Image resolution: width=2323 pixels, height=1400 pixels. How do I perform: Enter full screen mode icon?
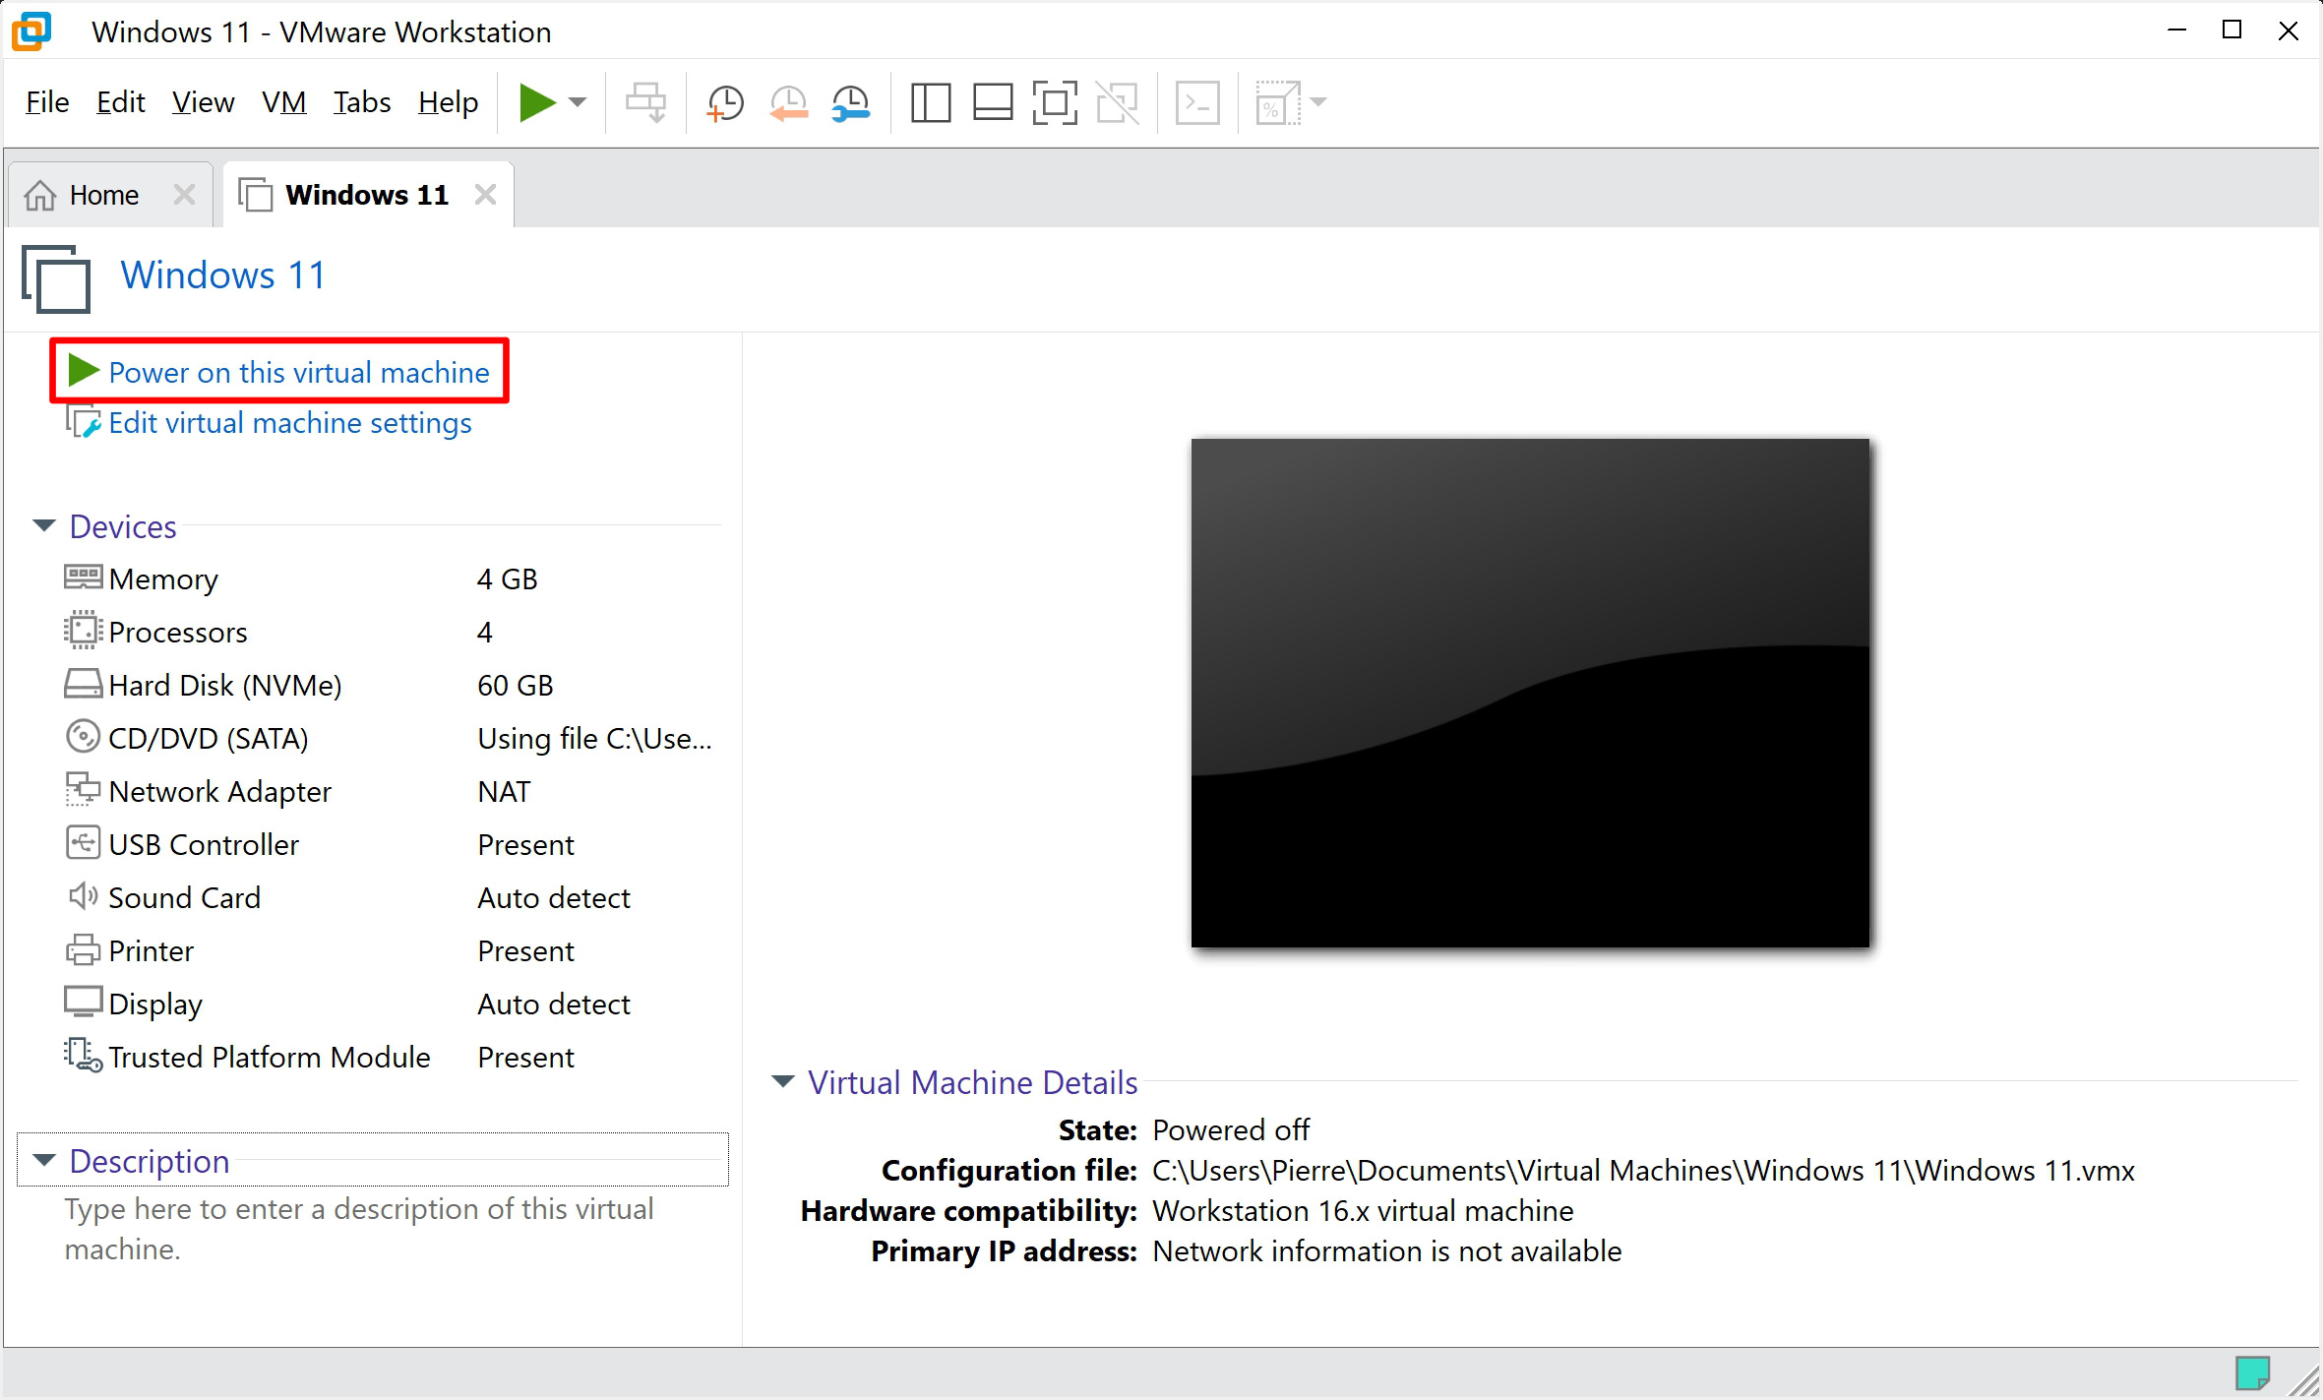point(1055,103)
